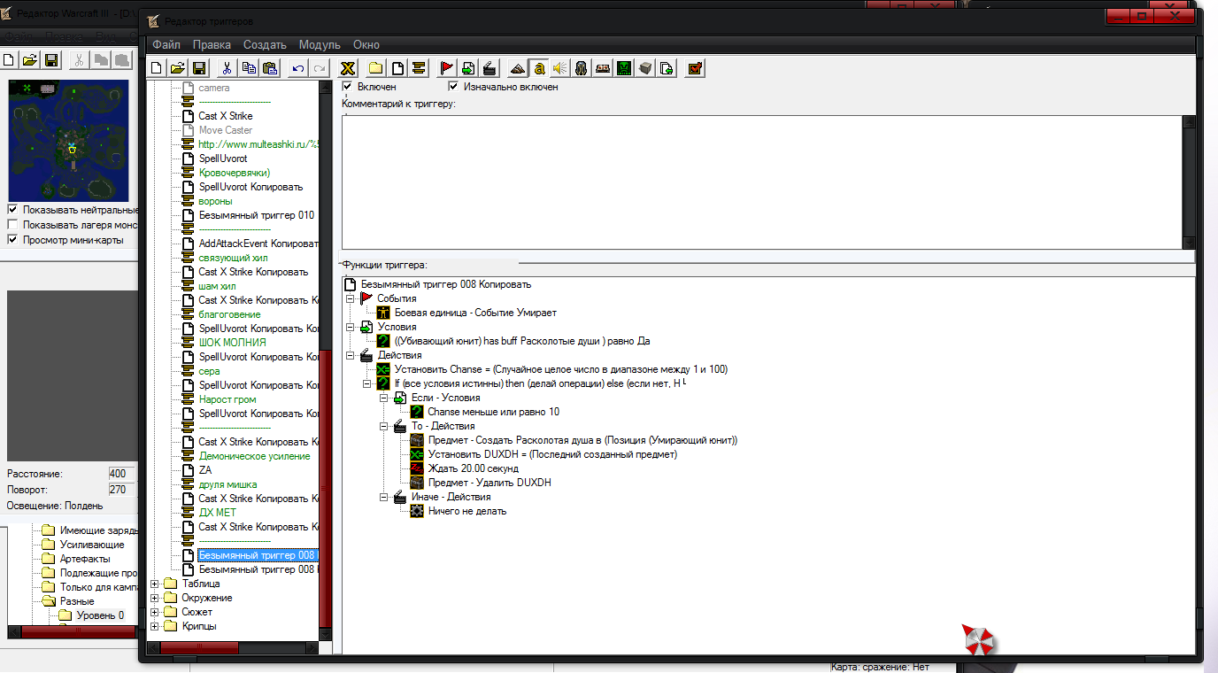1218x673 pixels.
Task: Open the Terrain Editor module icon
Action: coord(518,68)
